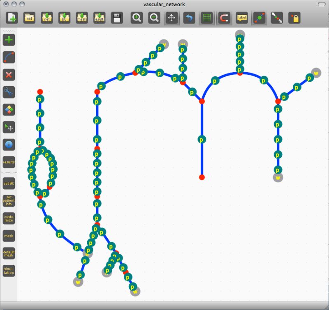Toggle the green grid display

point(207,18)
